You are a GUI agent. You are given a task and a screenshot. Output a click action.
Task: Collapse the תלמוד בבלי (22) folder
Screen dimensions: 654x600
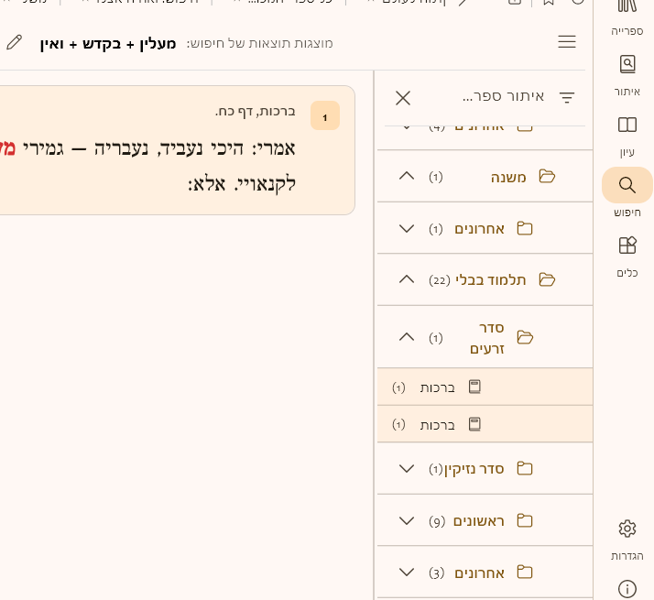[408, 279]
